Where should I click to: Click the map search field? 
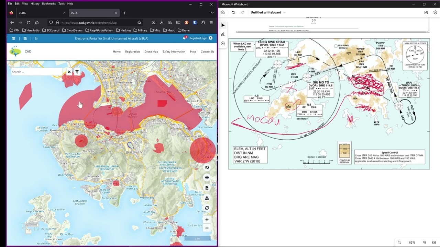(x=37, y=72)
